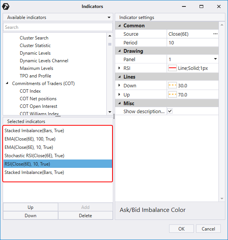Select EMA(Close(6E), 100, True) entry
The width and height of the screenshot is (228, 240).
(30, 139)
